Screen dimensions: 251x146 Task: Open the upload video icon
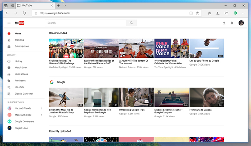(x=224, y=23)
